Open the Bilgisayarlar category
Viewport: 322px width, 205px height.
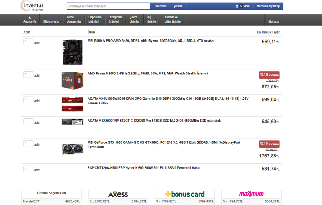[x=51, y=21]
